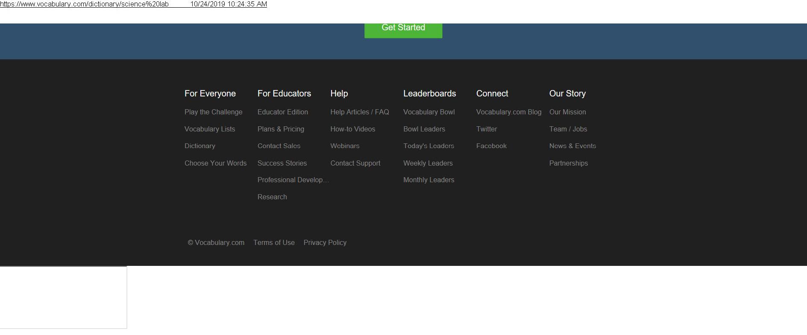Select Choose Your Words link
The height and width of the screenshot is (335, 807).
point(215,163)
